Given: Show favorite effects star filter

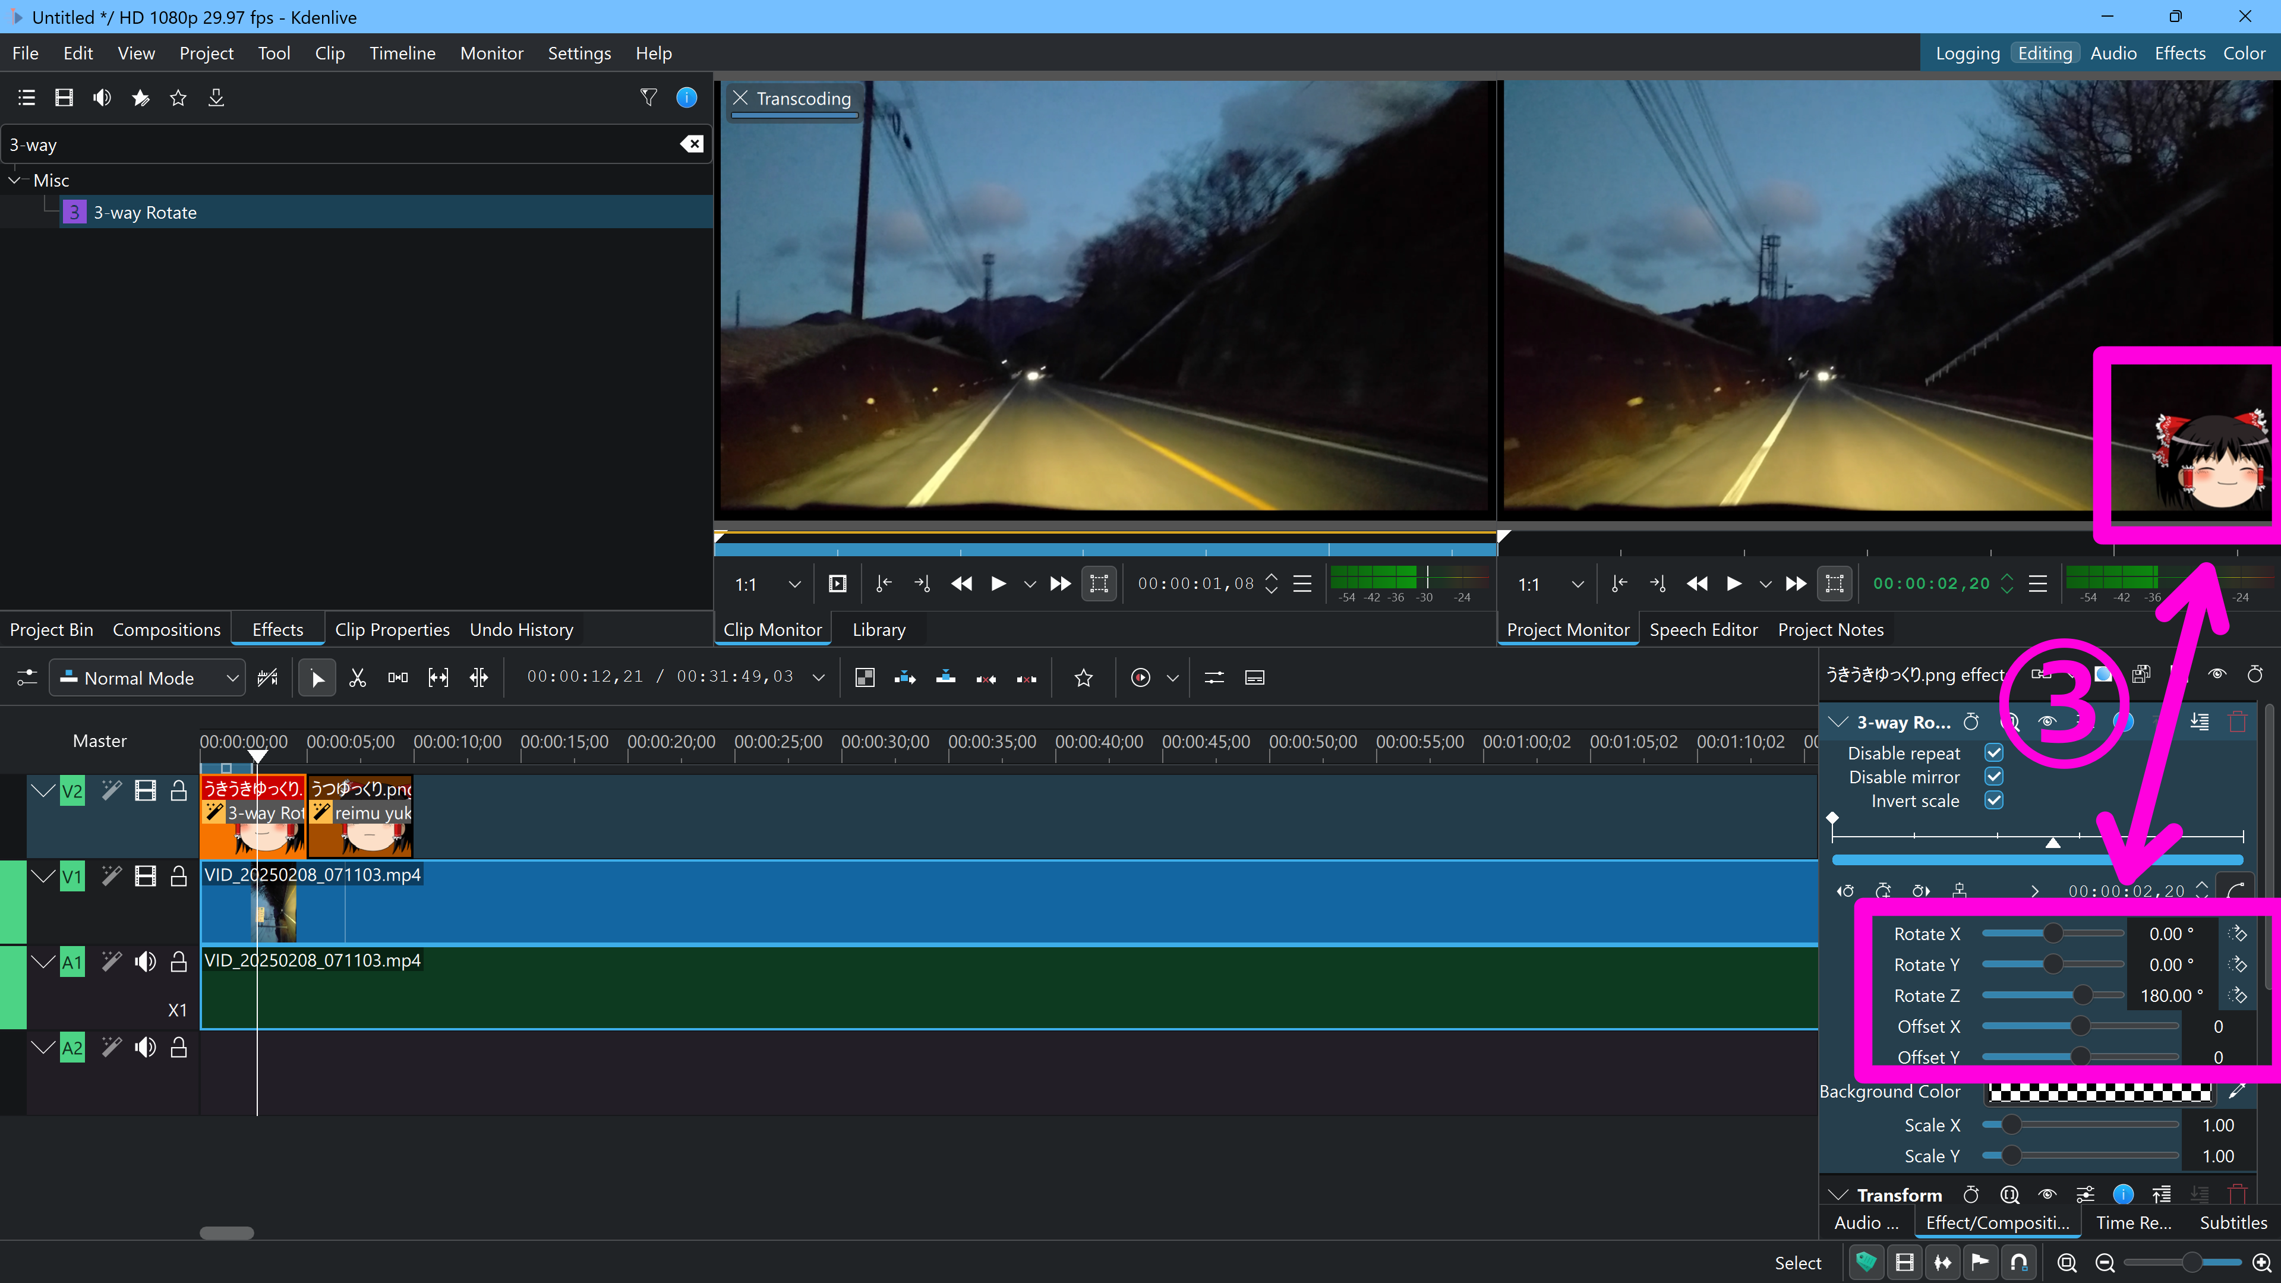Looking at the screenshot, I should [x=178, y=97].
